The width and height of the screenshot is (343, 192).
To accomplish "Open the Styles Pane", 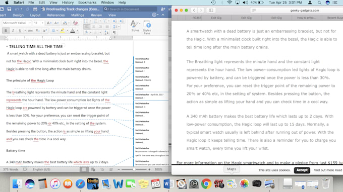I will pyautogui.click(x=147, y=27).
